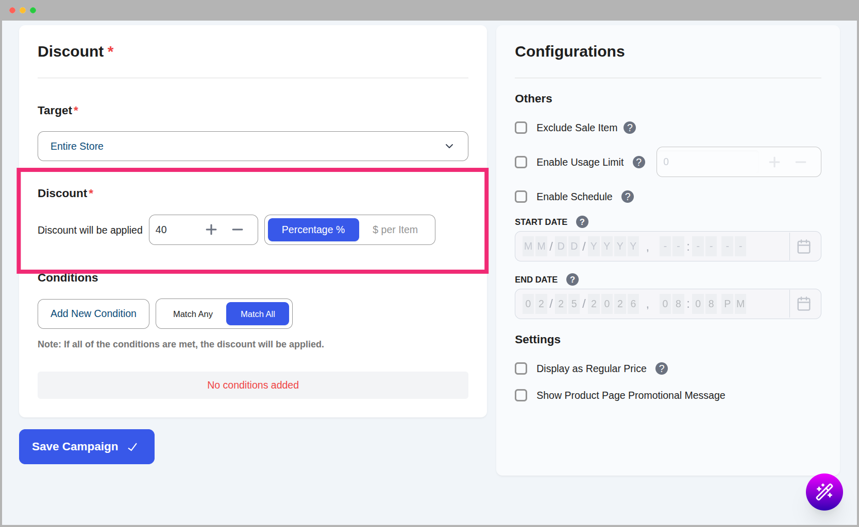The height and width of the screenshot is (527, 859).
Task: Check the Enable Schedule option
Action: pos(521,197)
